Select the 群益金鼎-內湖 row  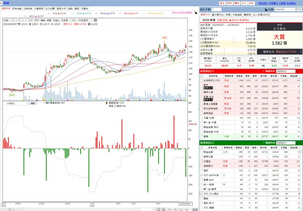[250, 132]
